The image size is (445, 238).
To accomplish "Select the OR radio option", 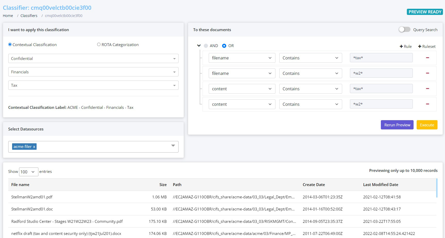I will [x=224, y=46].
